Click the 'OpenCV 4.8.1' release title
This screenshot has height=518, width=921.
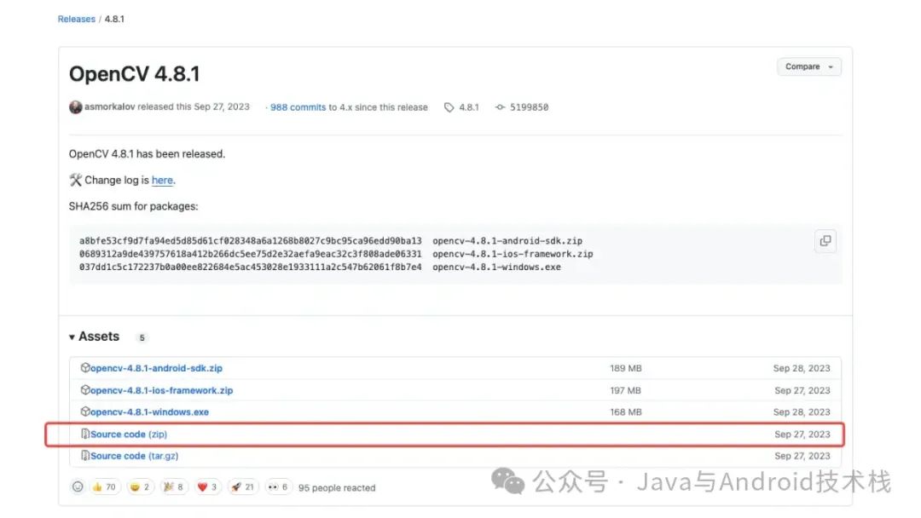point(135,74)
